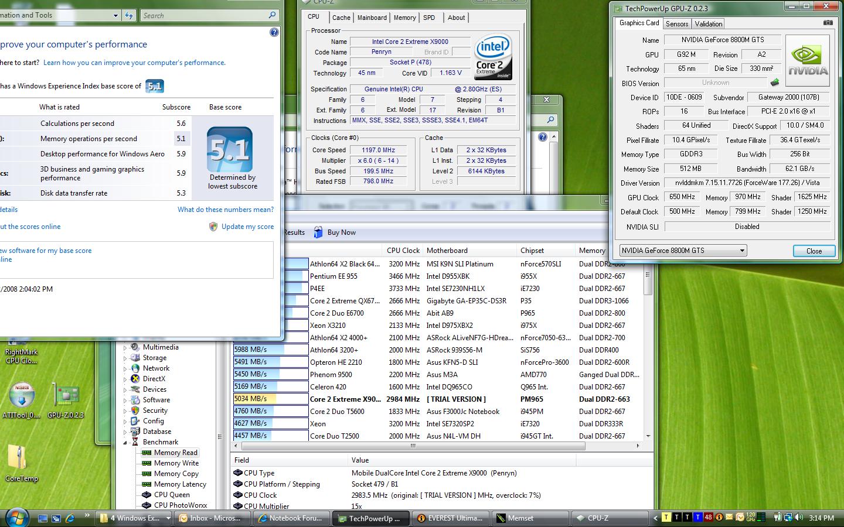Click the volume speaker tray icon
The image size is (844, 527).
(798, 518)
